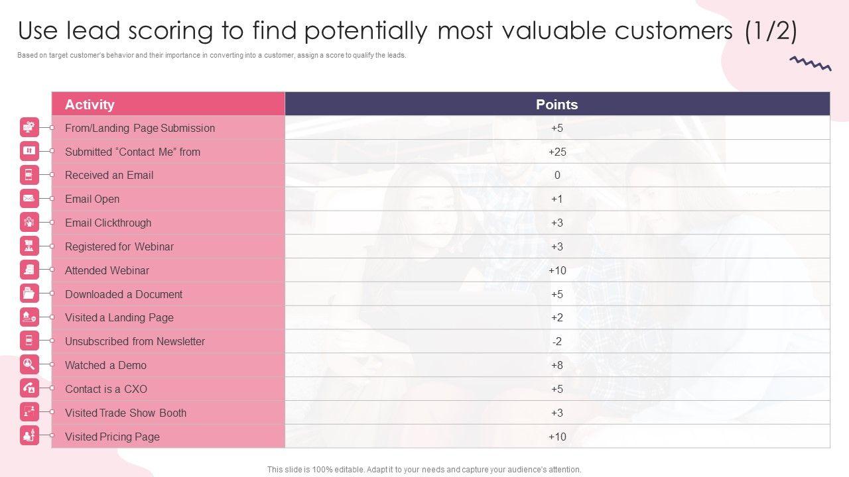Viewport: 849px width, 477px height.
Task: Select the Points column header
Action: pos(556,105)
